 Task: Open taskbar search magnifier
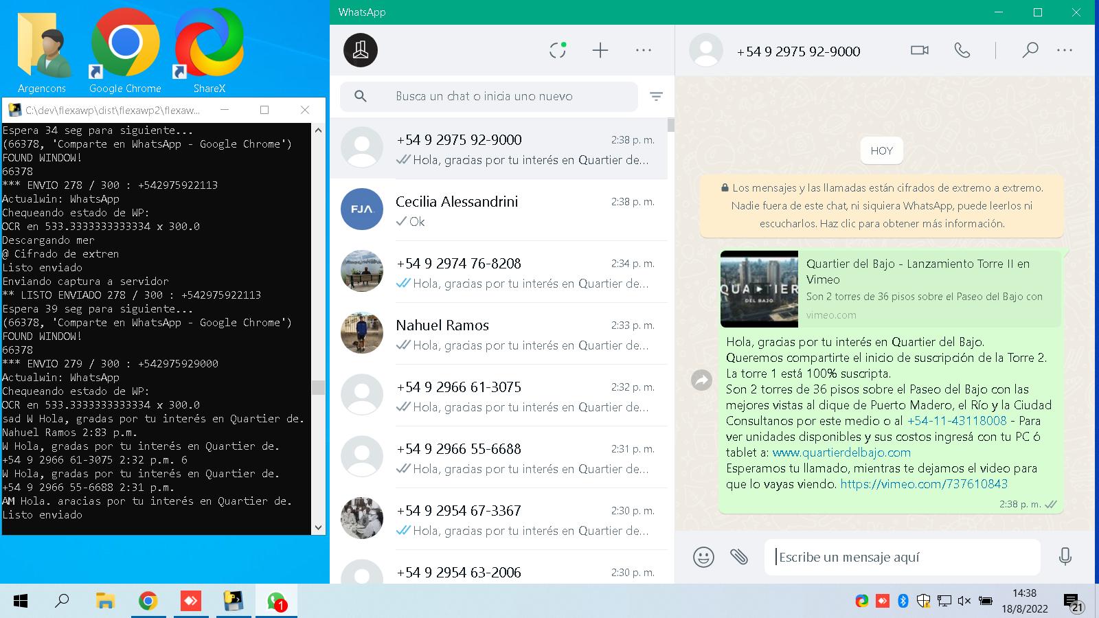[x=62, y=602]
